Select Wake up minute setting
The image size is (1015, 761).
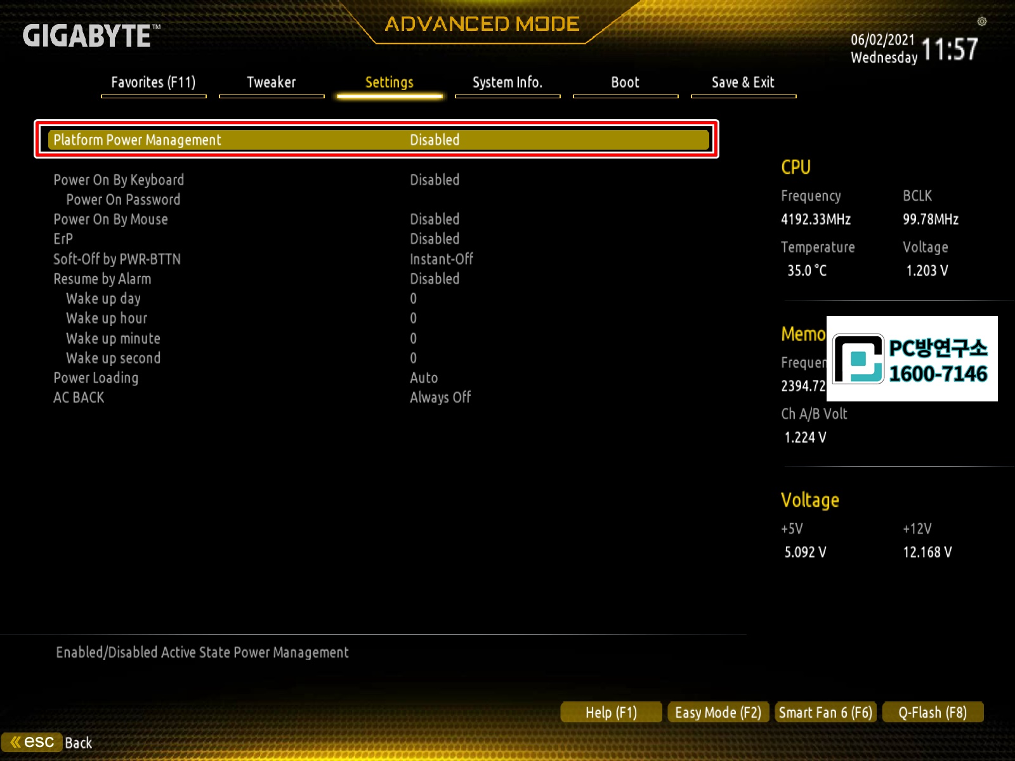[113, 339]
